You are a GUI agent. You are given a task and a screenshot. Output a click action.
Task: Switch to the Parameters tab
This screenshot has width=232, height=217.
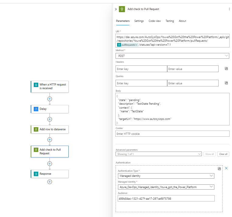coord(123,21)
